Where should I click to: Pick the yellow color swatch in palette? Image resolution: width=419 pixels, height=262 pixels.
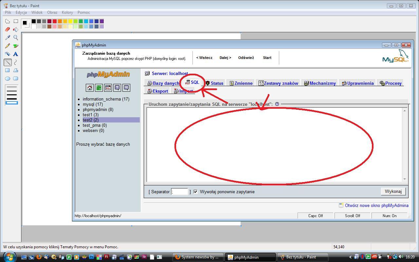tap(70, 21)
